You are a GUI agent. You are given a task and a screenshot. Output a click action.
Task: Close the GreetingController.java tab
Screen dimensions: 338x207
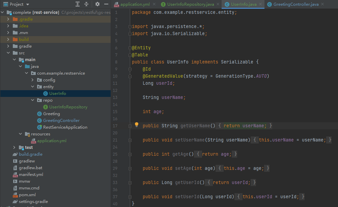pyautogui.click(x=322, y=4)
